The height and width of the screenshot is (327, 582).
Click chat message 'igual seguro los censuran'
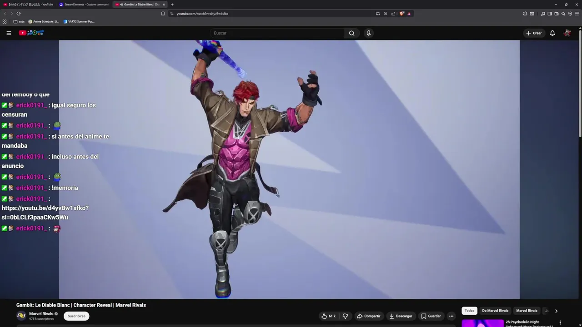coord(49,110)
